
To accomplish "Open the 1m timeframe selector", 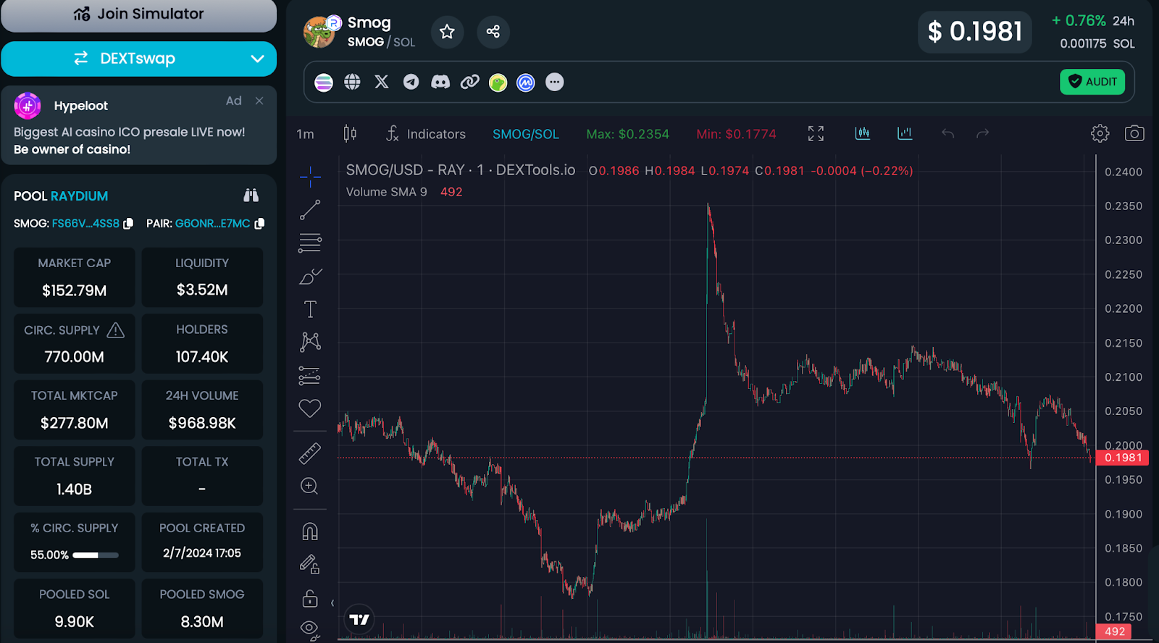I will click(305, 134).
